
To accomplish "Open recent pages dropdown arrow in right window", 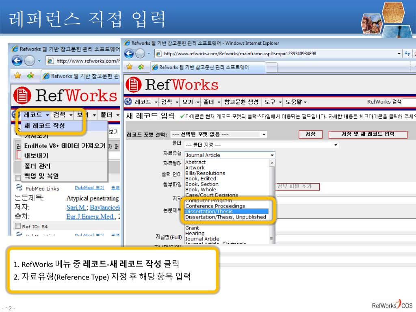I will coord(149,54).
